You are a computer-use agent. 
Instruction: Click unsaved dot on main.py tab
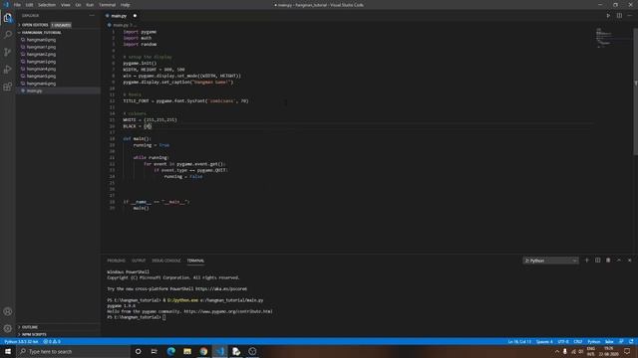pyautogui.click(x=135, y=16)
